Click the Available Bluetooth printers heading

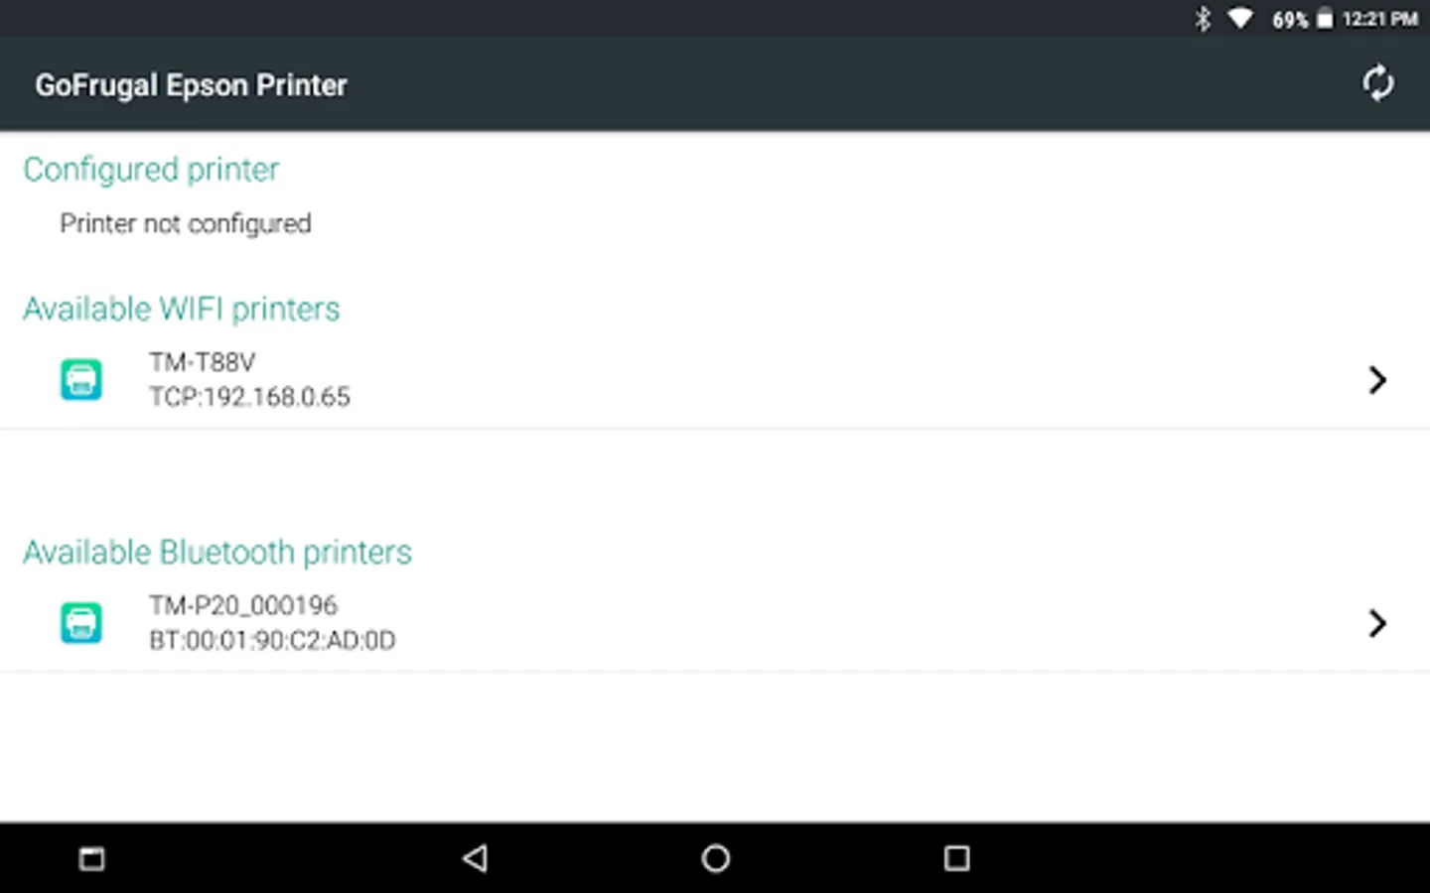[217, 552]
